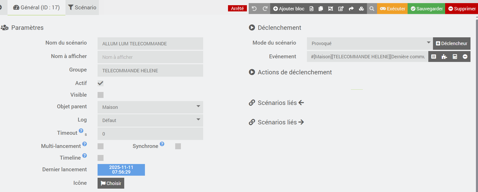Screen dimensions: 478x192
Task: Click the share arrow export icon
Action: click(351, 9)
